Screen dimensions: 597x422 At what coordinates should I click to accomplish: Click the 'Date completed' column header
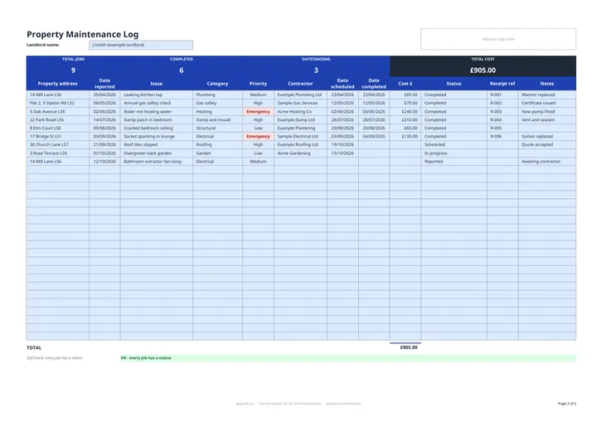pyautogui.click(x=374, y=84)
